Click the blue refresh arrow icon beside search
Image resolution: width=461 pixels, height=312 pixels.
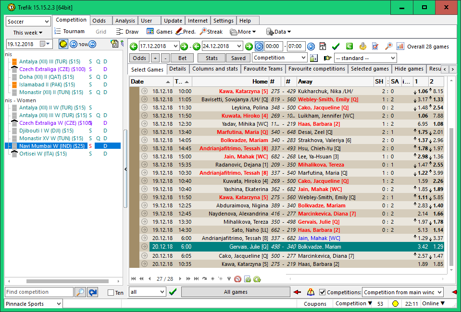pyautogui.click(x=92, y=292)
